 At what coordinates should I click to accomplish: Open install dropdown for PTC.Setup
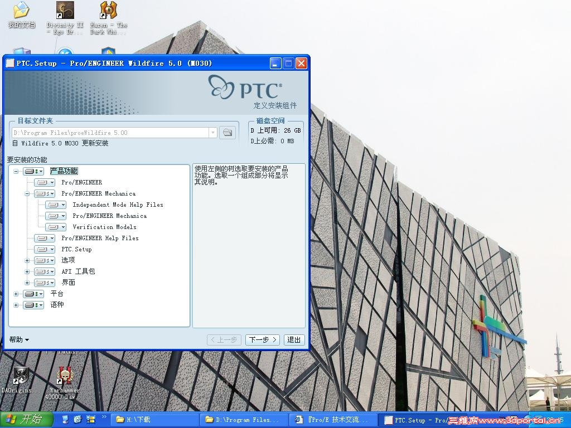coord(45,249)
